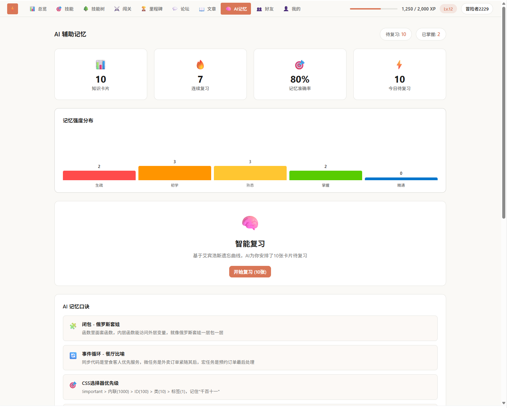This screenshot has width=507, height=408.
Task: Click the bar chart icon on 知识卡片 card
Action: pos(101,65)
